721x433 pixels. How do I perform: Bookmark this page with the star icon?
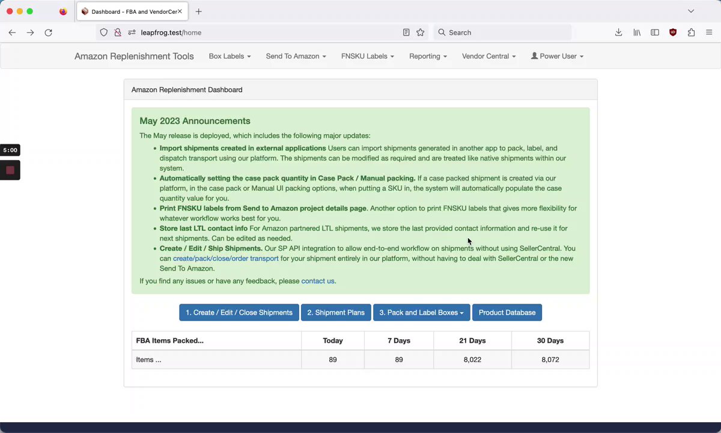click(x=421, y=32)
